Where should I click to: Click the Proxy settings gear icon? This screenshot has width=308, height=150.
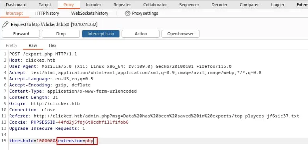(128, 13)
